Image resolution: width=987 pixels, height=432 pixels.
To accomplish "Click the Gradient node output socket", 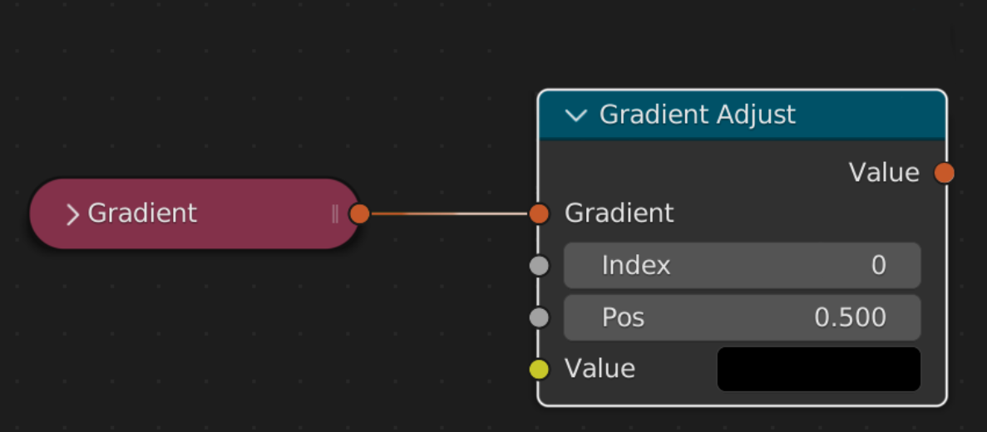I will click(x=358, y=214).
